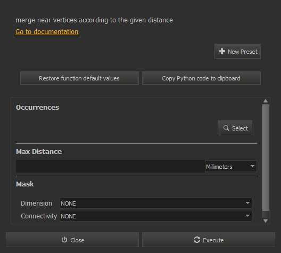Screen dimensions: 281x253
Task: Click the arrow of the Millimeters combo box
Action: click(252, 166)
